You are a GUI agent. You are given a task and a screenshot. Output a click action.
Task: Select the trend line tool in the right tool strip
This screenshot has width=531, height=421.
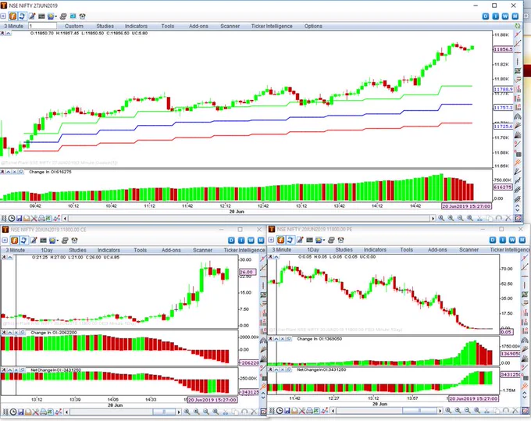coord(518,34)
